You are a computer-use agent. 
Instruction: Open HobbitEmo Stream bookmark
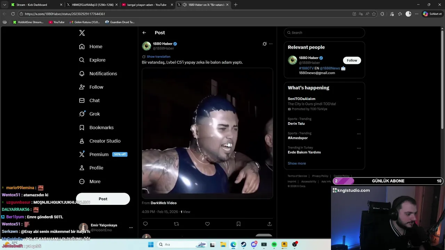29,22
